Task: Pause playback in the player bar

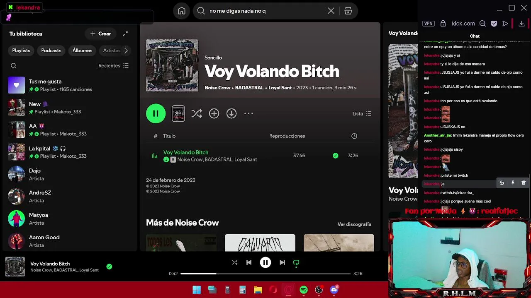Action: tap(265, 262)
